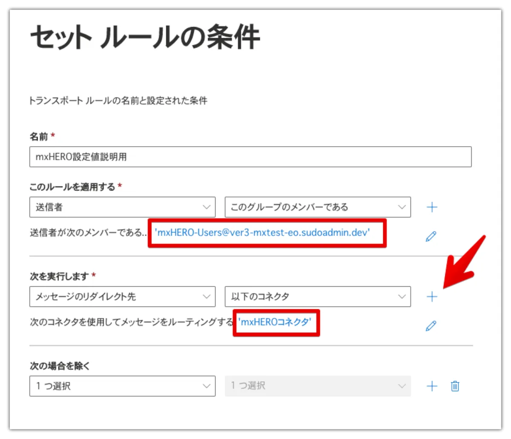
Task: Edit the mxHEROコネクタ routing with its pencil icon
Action: (x=431, y=326)
